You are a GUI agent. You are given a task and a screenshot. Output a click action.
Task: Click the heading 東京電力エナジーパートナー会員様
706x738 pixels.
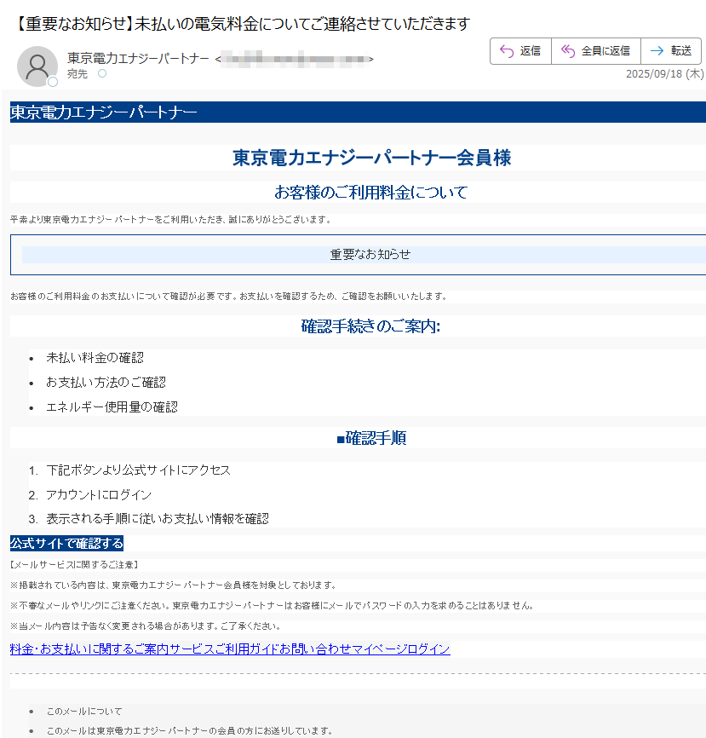371,158
